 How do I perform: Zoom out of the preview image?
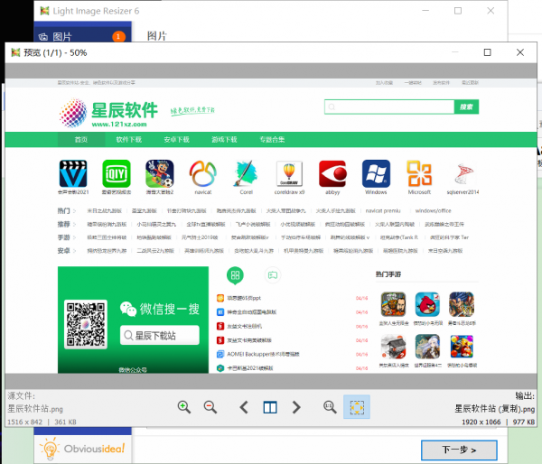coord(210,407)
